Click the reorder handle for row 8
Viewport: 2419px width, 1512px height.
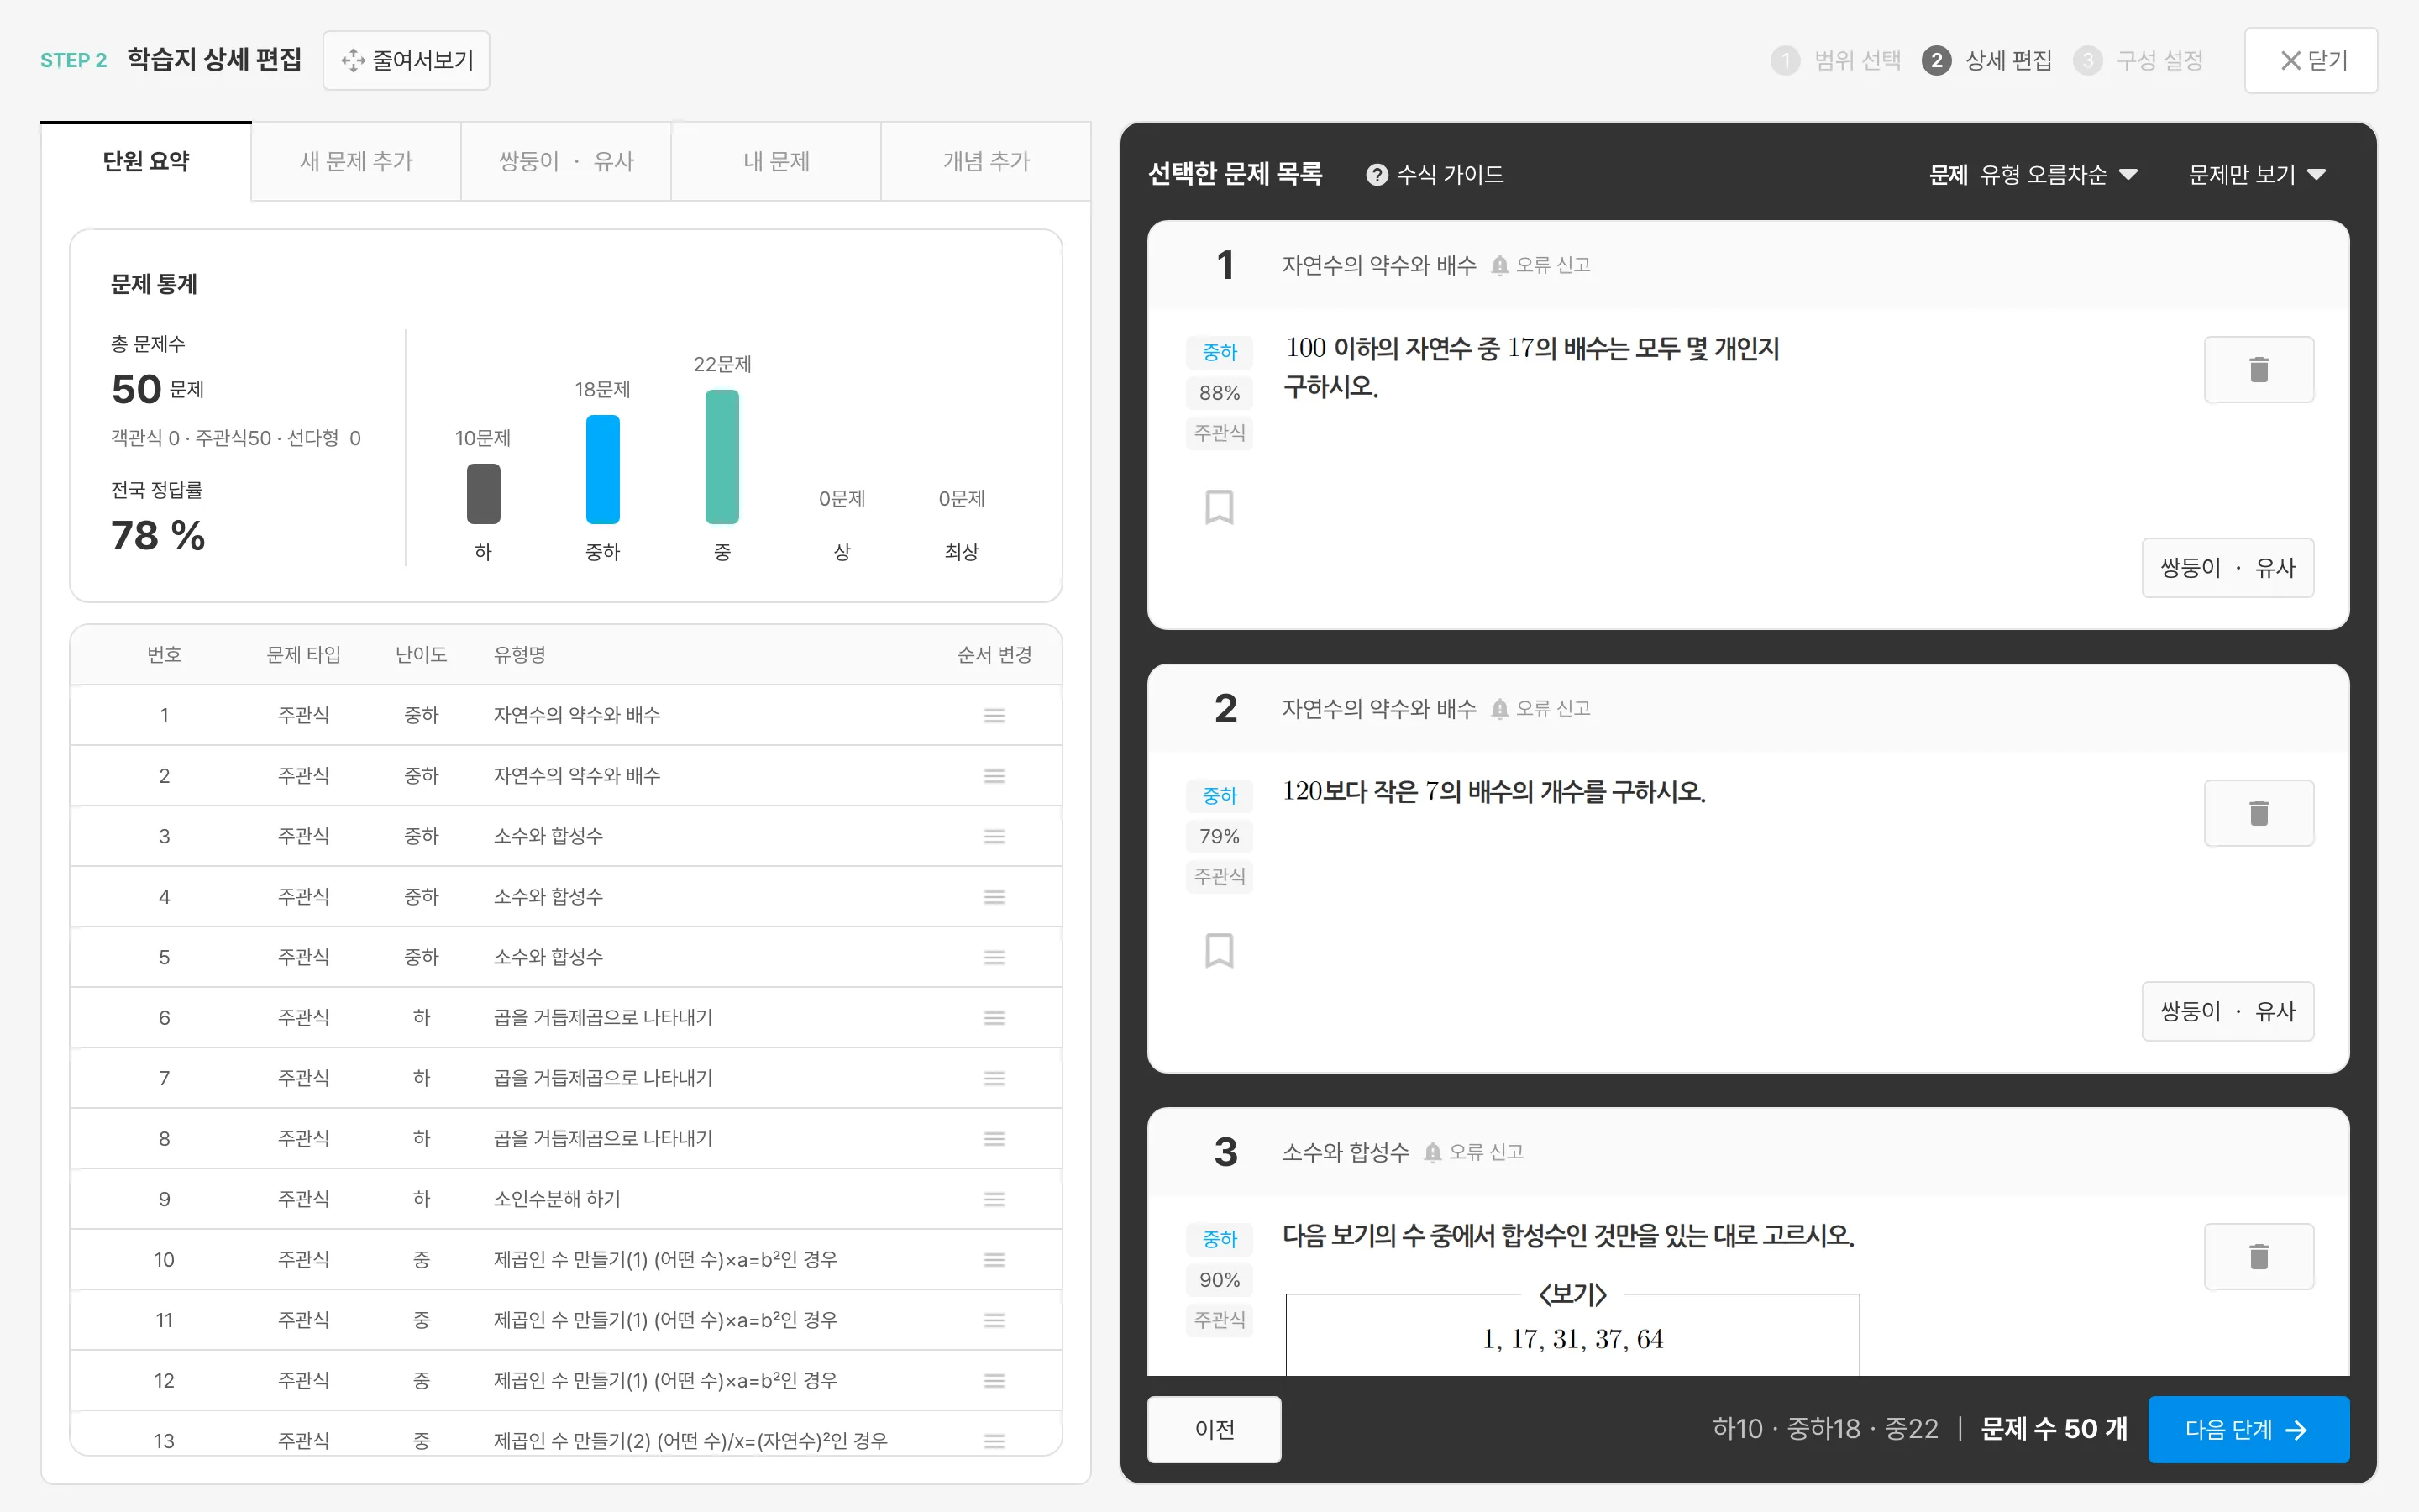point(994,1139)
